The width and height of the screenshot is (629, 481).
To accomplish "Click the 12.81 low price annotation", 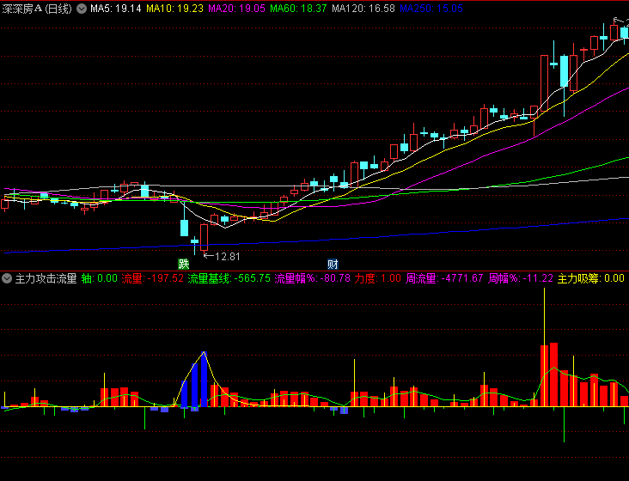I will pyautogui.click(x=228, y=257).
